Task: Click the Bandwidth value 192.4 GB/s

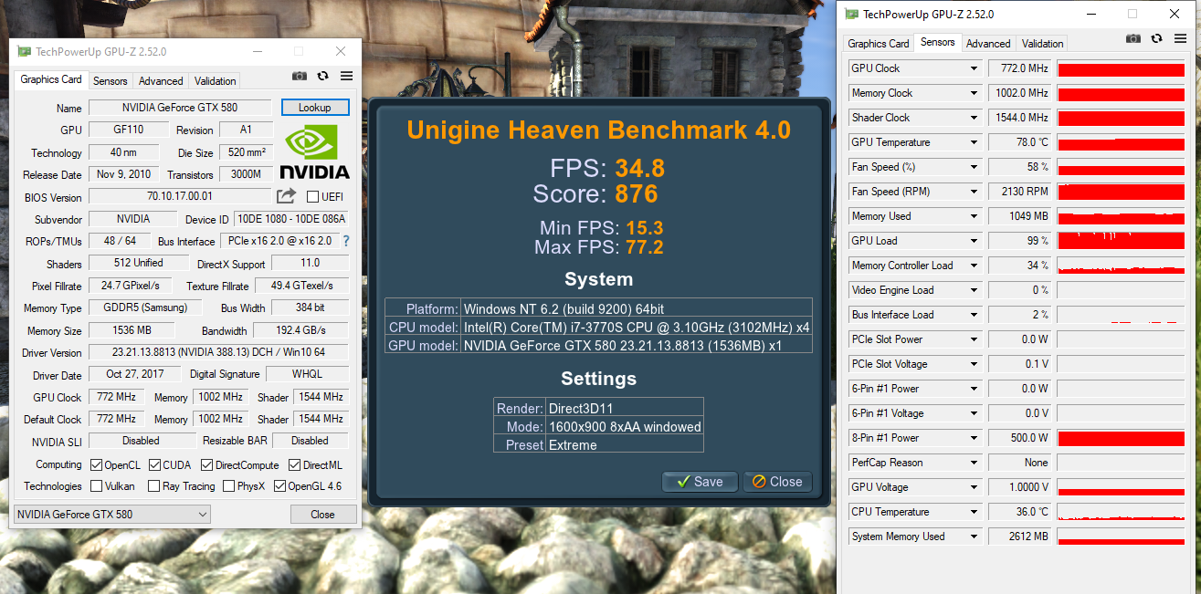Action: pos(300,330)
